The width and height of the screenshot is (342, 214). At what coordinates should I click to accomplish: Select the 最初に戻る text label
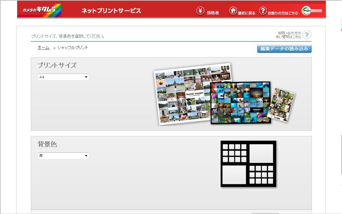(x=247, y=13)
